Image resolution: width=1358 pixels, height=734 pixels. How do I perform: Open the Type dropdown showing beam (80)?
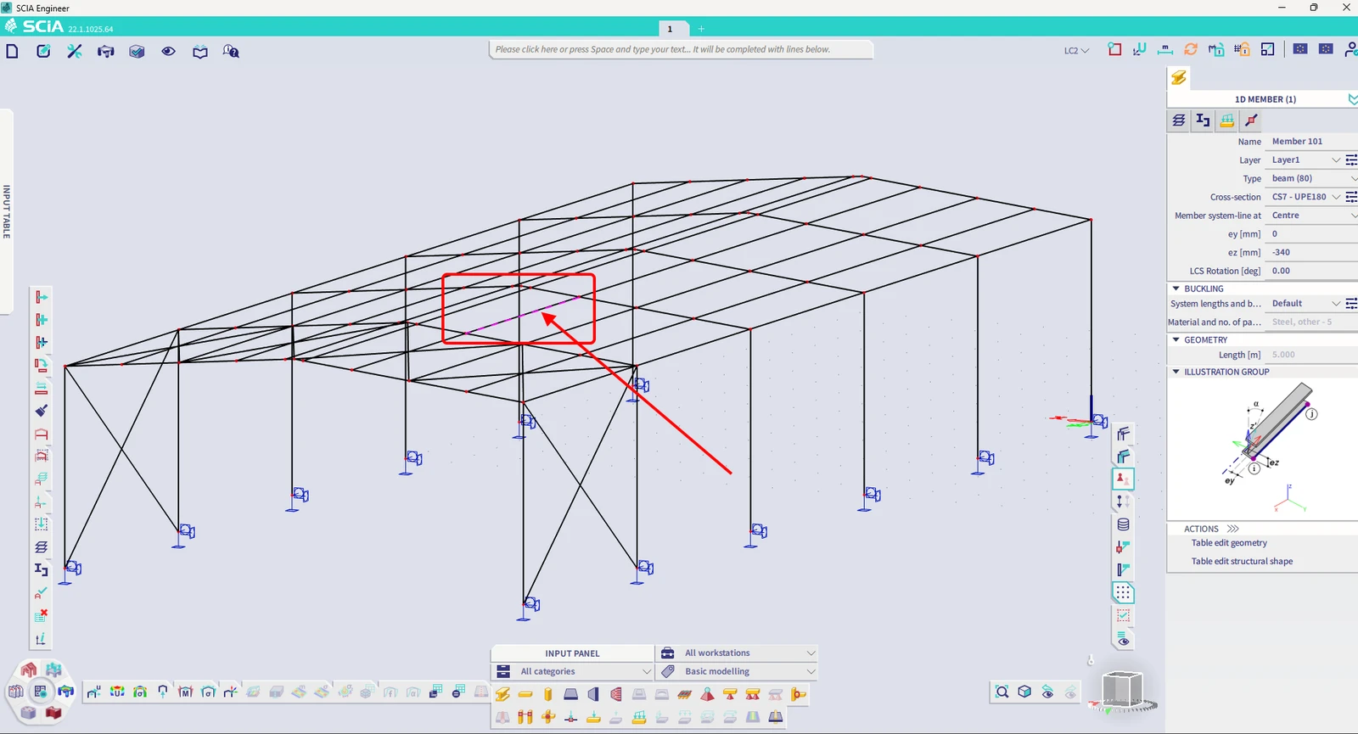click(1311, 178)
